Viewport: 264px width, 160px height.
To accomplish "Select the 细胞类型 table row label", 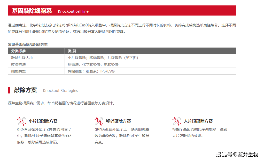I will 18,71.
